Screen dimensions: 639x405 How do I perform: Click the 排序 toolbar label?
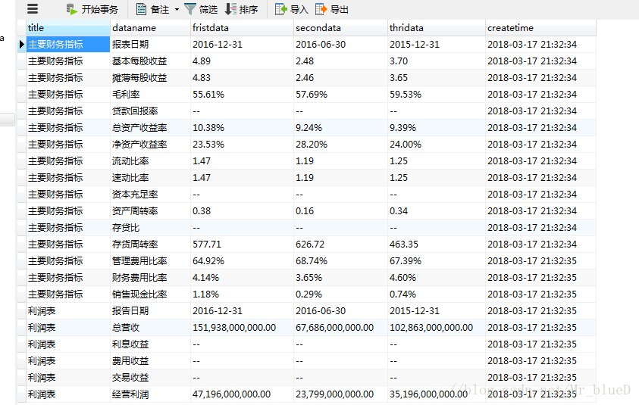[x=249, y=9]
